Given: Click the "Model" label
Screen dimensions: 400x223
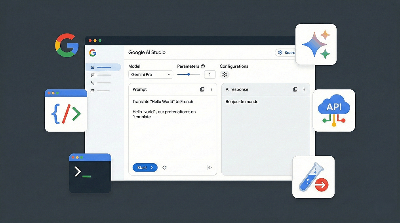Looking at the screenshot, I should (x=134, y=66).
